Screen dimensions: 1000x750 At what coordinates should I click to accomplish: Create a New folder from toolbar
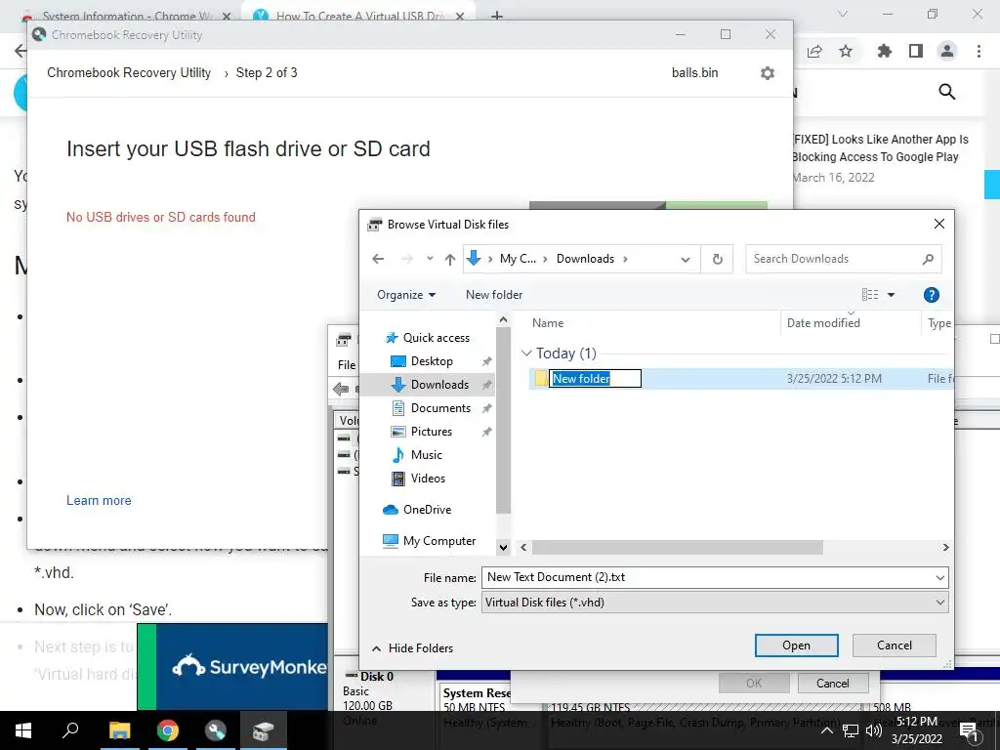click(x=494, y=295)
